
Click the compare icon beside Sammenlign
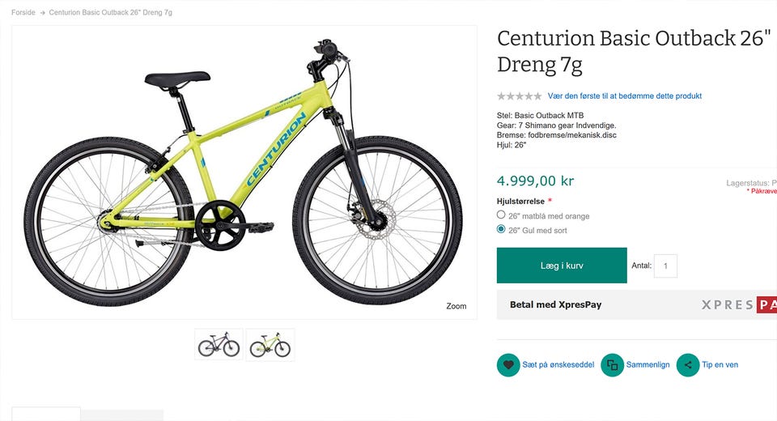click(612, 365)
